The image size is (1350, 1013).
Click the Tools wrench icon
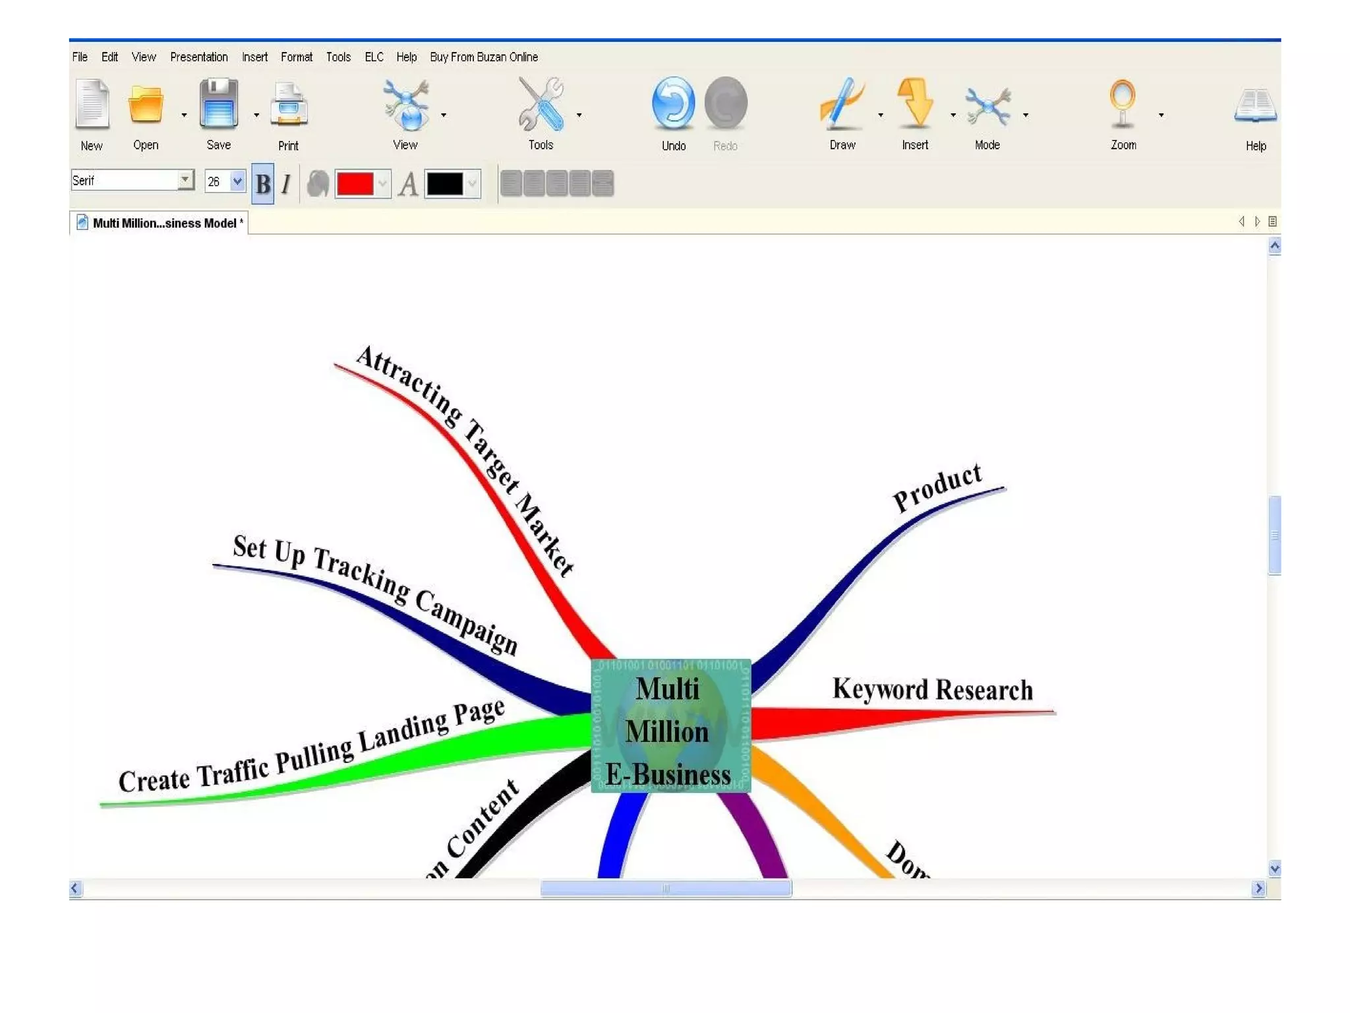pos(541,104)
